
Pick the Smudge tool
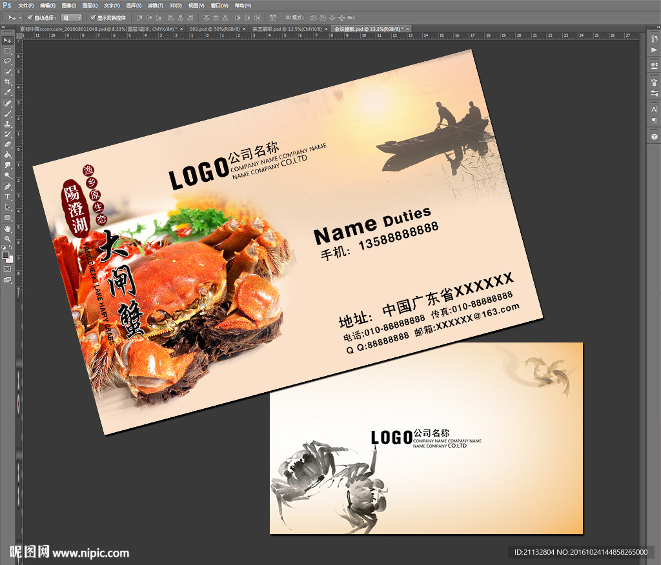(x=8, y=165)
